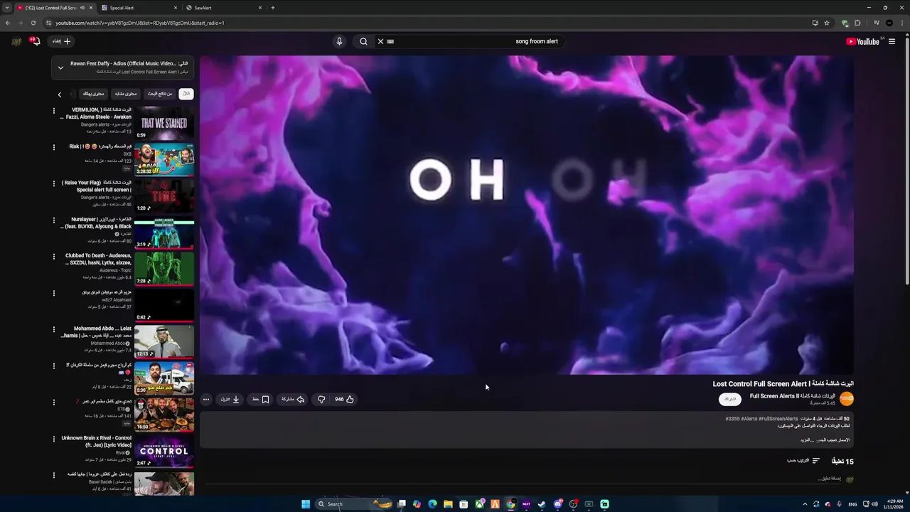Image resolution: width=910 pixels, height=512 pixels.
Task: Click the #FullScreenAlerts hashtag
Action: click(778, 419)
